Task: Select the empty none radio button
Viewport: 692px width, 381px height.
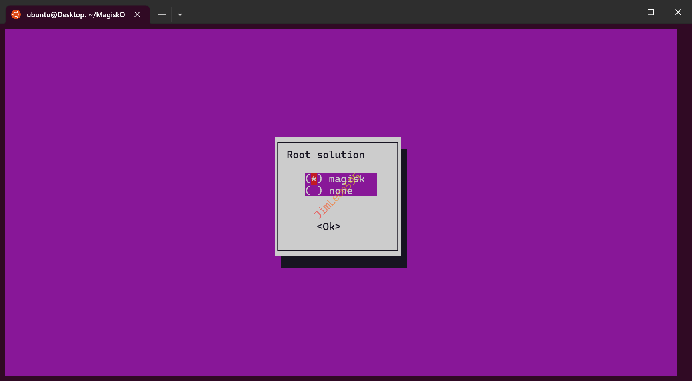Action: tap(314, 191)
